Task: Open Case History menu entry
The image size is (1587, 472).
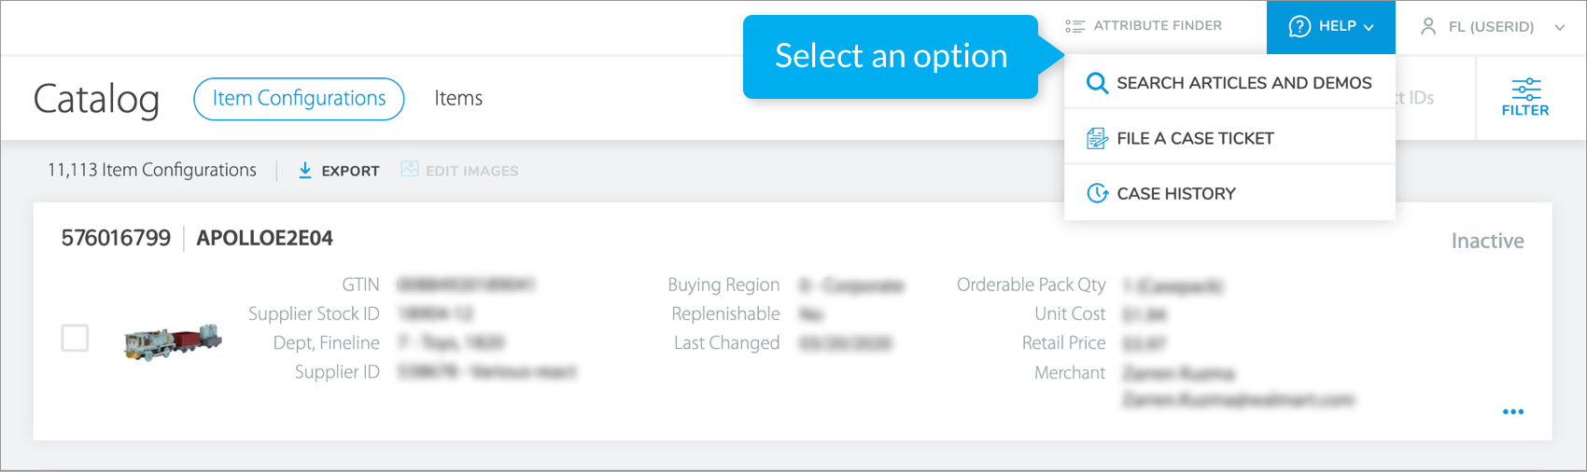Action: click(x=1176, y=194)
